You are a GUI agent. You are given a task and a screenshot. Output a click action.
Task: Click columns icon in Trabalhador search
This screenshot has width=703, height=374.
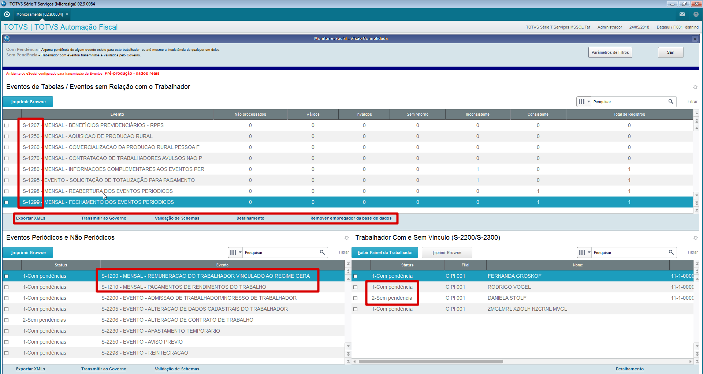[582, 253]
